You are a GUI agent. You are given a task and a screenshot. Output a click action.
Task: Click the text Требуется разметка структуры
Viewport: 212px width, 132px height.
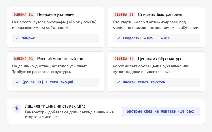click(x=42, y=72)
